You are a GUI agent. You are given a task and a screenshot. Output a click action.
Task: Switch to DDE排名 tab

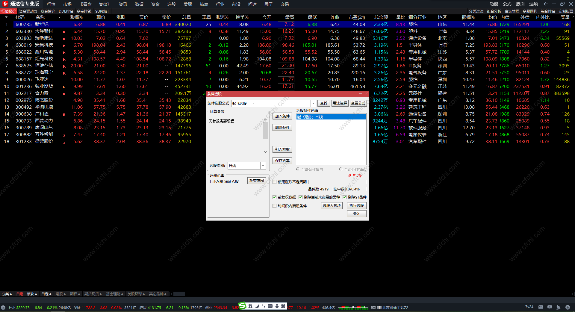(x=66, y=11)
